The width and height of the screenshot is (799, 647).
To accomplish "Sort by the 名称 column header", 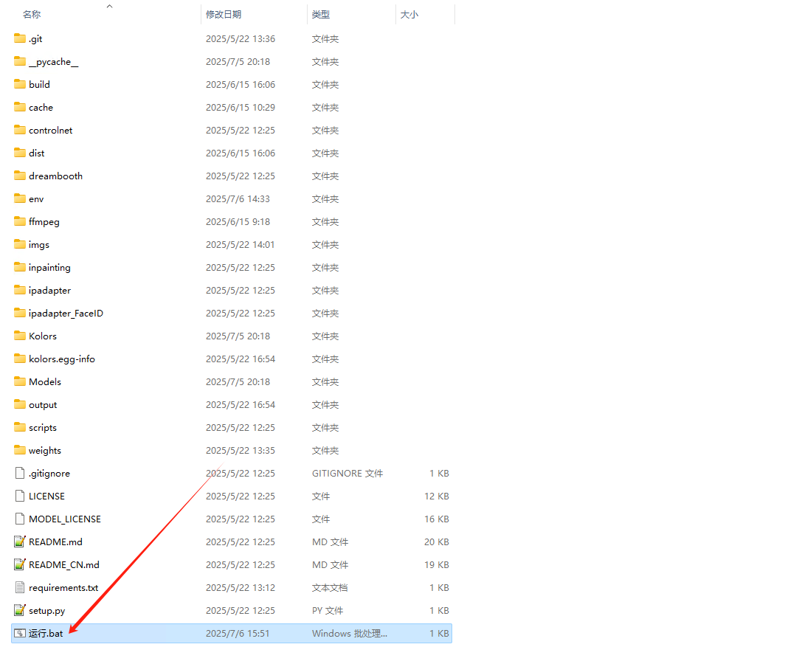I will [32, 15].
